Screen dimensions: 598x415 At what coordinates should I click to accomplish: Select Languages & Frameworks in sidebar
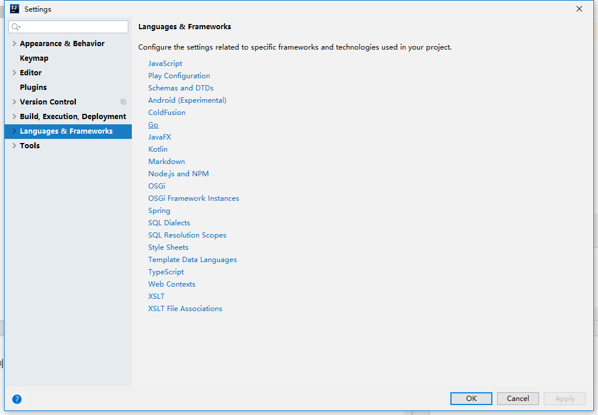pyautogui.click(x=67, y=131)
